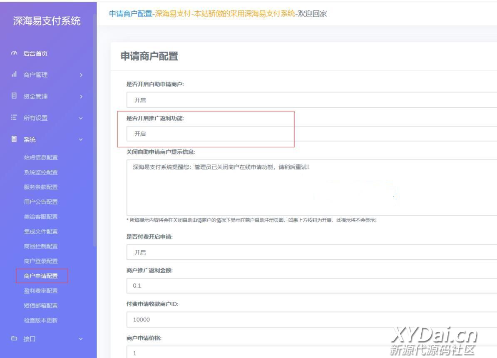Screen dimensions: 497x358
Task: Select 所有设置 in the sidebar
Action: click(x=35, y=118)
